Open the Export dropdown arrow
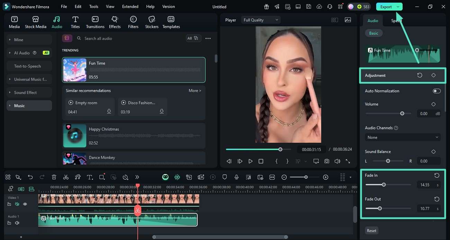This screenshot has height=240, width=450. pos(398,7)
